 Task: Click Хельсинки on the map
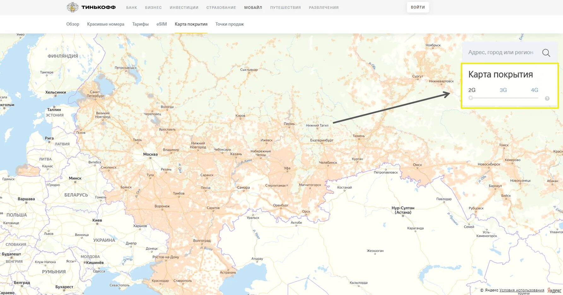pos(56,92)
